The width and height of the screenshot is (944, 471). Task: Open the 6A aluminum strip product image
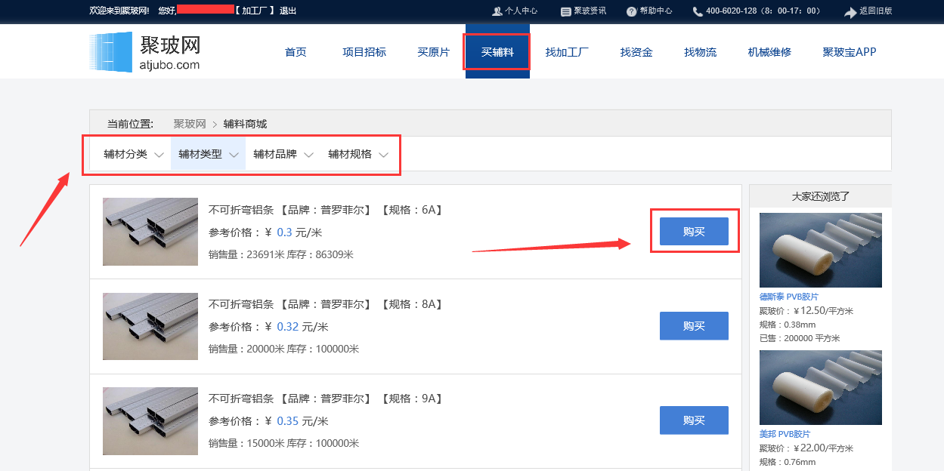coord(150,232)
